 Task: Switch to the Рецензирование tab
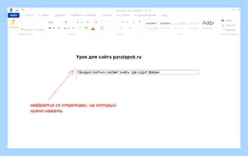tap(145, 15)
